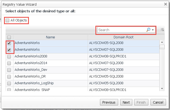
Task: Sort by the Domain Root column header
Action: click(x=123, y=37)
